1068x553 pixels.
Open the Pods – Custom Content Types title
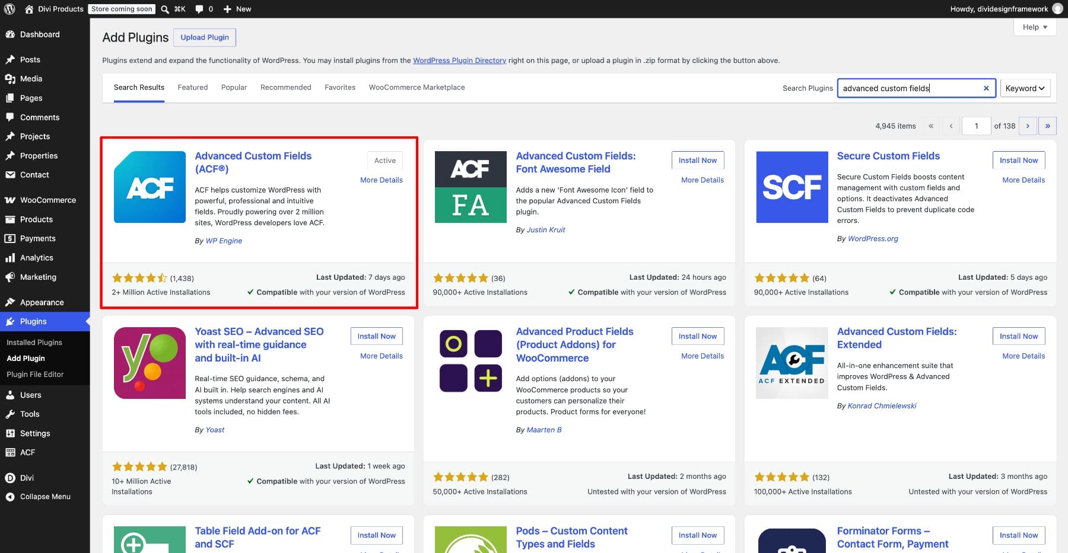pyautogui.click(x=571, y=538)
